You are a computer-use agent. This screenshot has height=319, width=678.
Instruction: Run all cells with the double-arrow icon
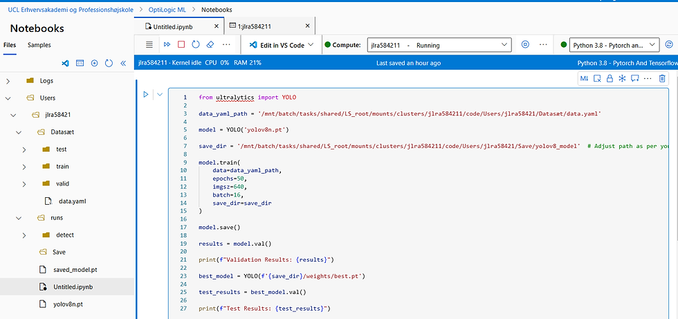[x=167, y=44]
